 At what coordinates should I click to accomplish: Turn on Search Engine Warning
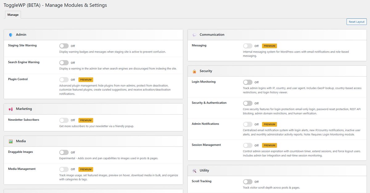(x=64, y=62)
